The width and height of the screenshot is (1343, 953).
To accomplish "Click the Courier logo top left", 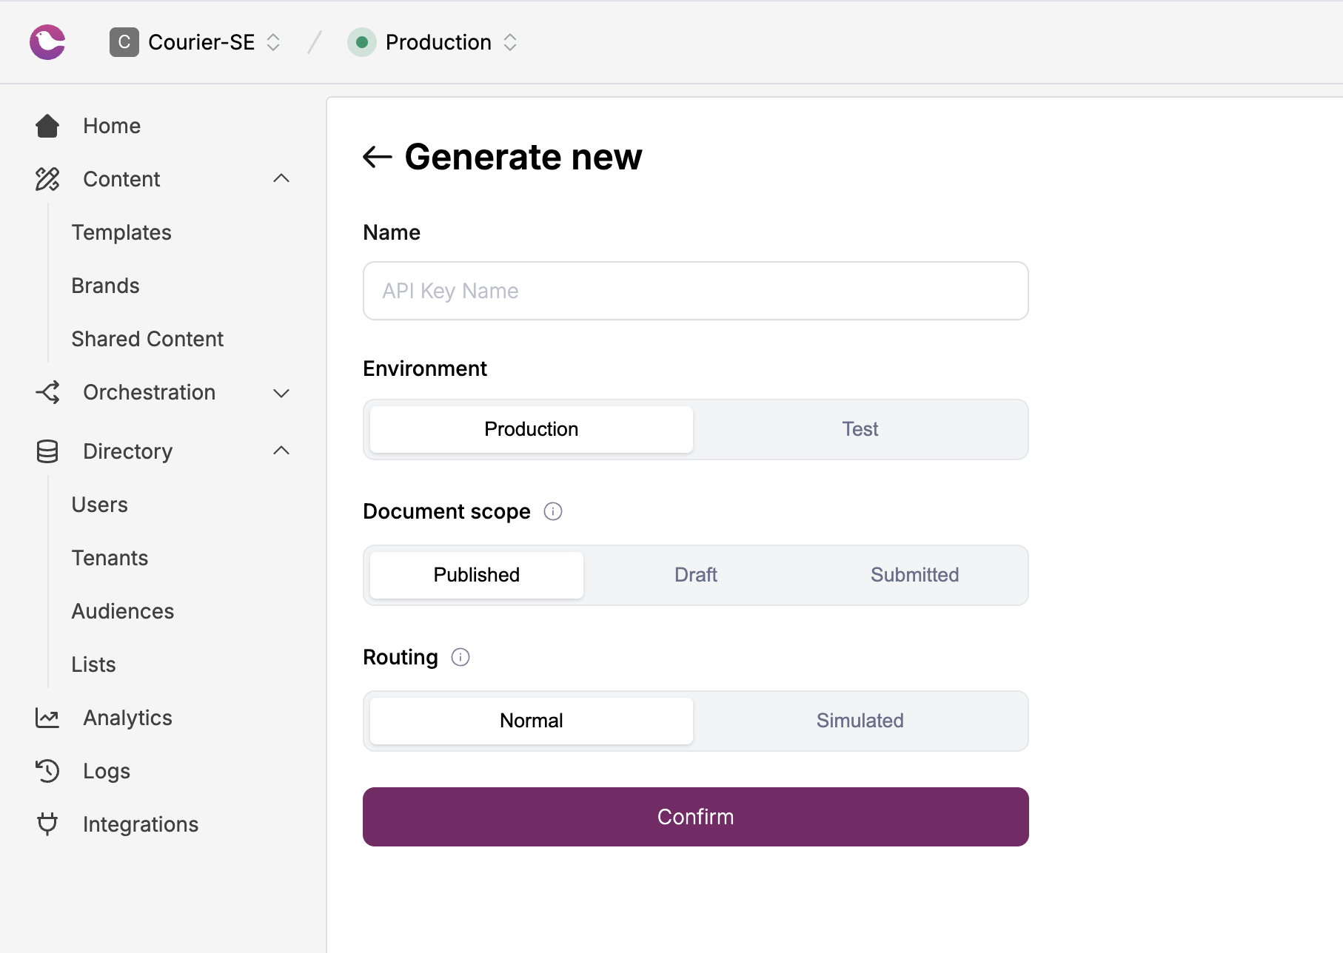I will 47,42.
